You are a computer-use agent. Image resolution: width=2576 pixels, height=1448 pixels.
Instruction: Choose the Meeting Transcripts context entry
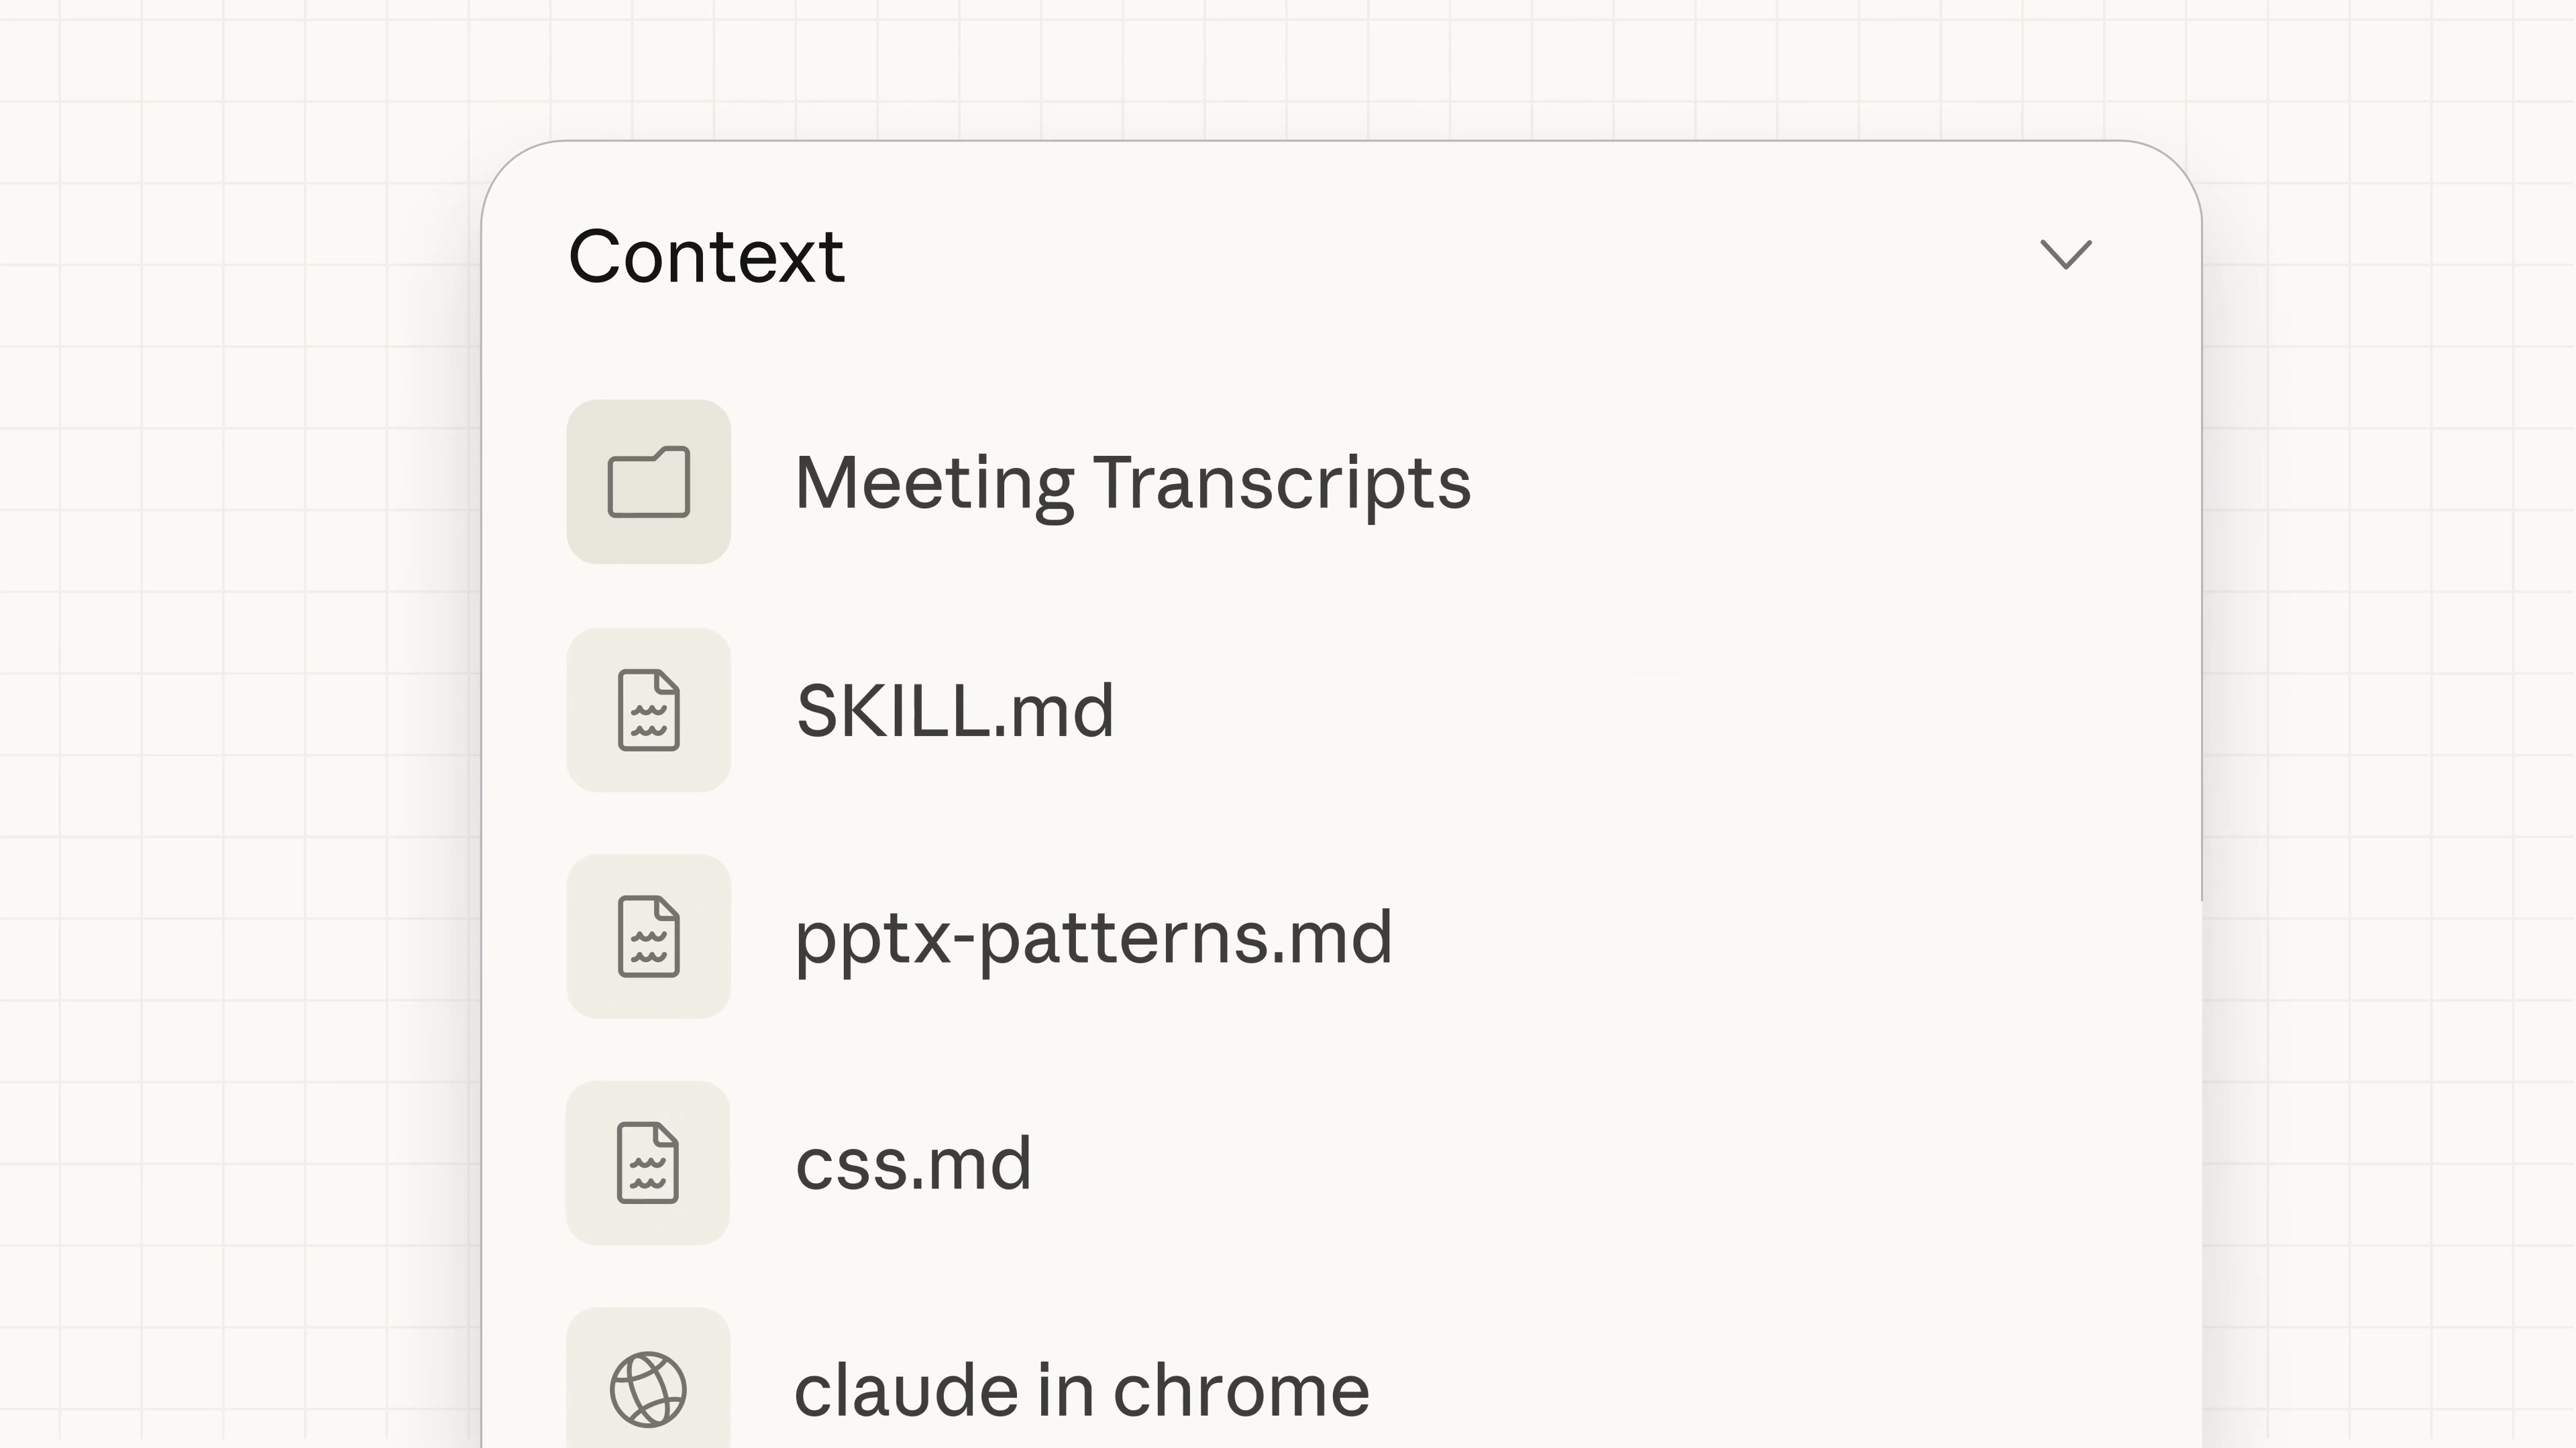[x=1132, y=483]
